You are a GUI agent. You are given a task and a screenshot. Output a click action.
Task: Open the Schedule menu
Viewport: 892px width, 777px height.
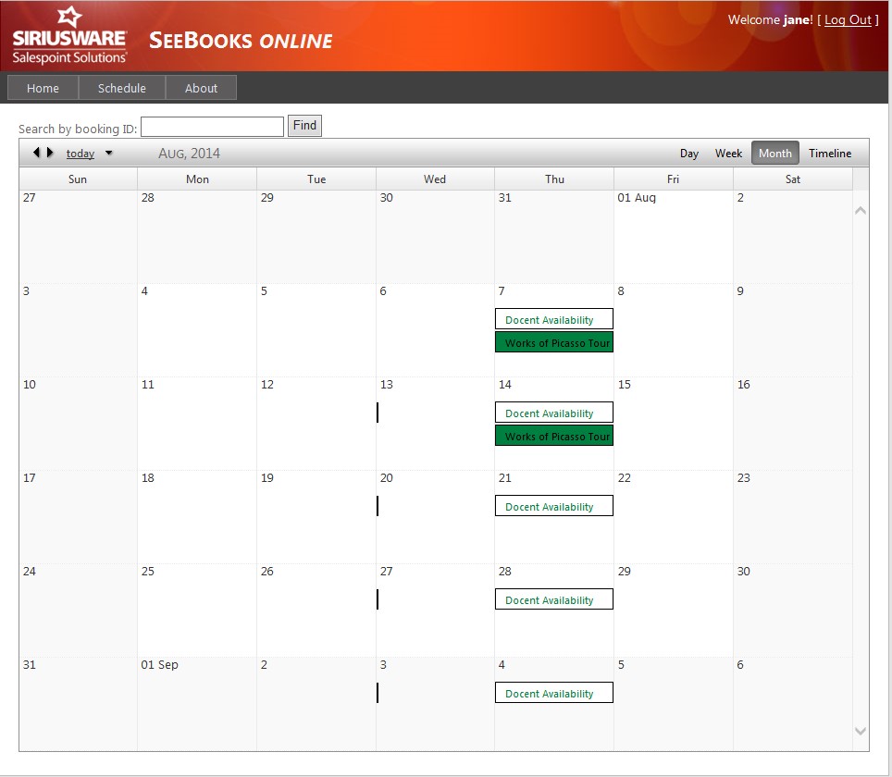pos(122,88)
